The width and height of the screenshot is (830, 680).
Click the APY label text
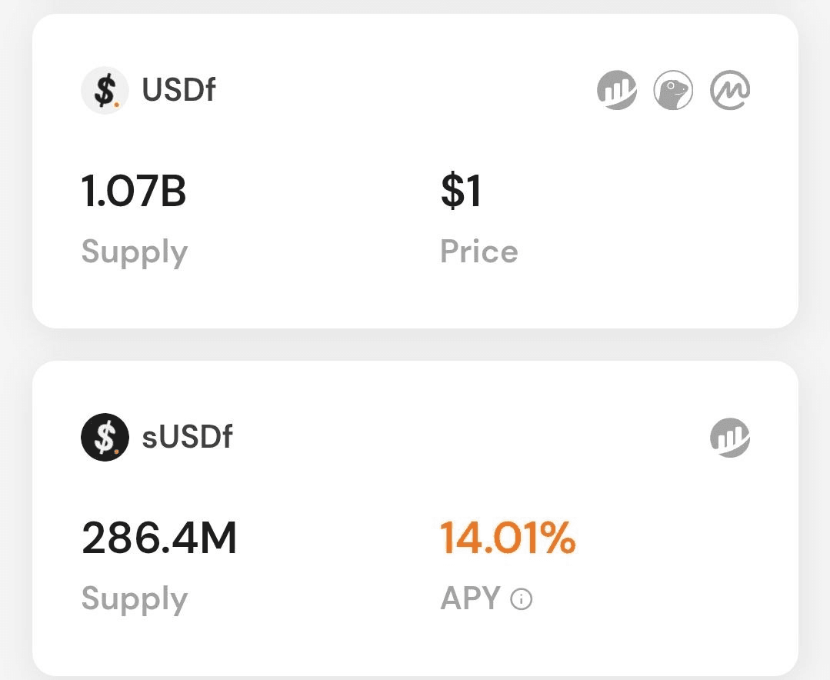click(x=471, y=598)
